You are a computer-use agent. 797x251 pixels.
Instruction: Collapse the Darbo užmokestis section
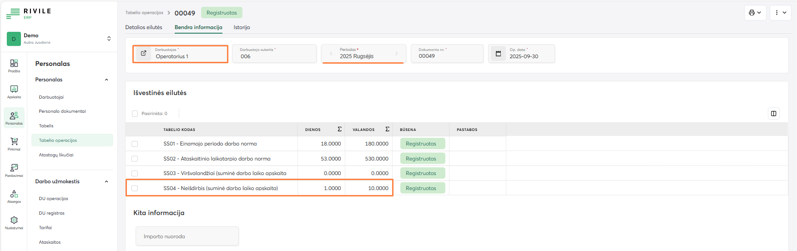point(106,181)
